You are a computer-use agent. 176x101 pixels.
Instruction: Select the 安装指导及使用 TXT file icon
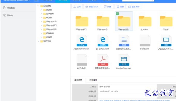(x=124, y=40)
